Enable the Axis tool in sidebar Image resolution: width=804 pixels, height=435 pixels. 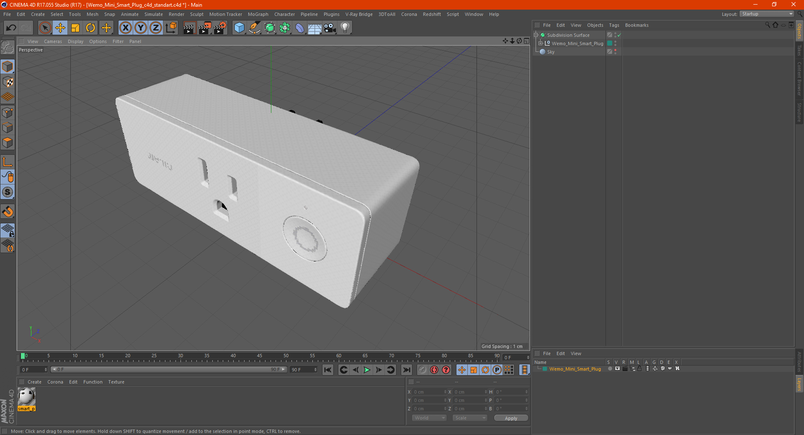click(8, 161)
